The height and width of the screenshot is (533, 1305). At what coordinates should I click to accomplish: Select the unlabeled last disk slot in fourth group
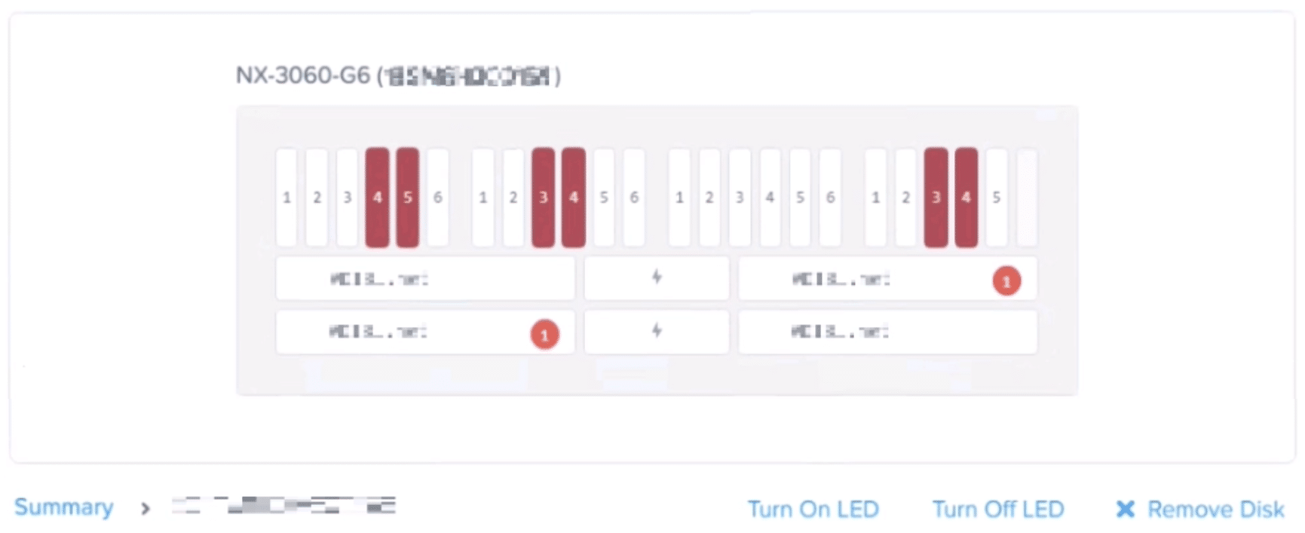click(x=1027, y=198)
